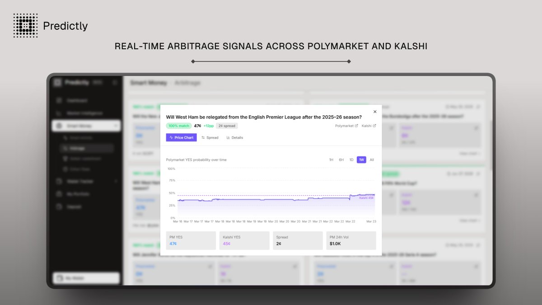Click the Polymarket YES probability chart caption
542x305 pixels.
pyautogui.click(x=196, y=160)
